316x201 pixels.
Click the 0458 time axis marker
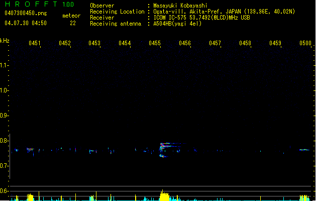(245, 43)
